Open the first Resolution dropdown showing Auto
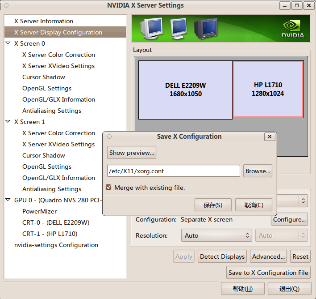This screenshot has height=299, width=316. coord(216,235)
